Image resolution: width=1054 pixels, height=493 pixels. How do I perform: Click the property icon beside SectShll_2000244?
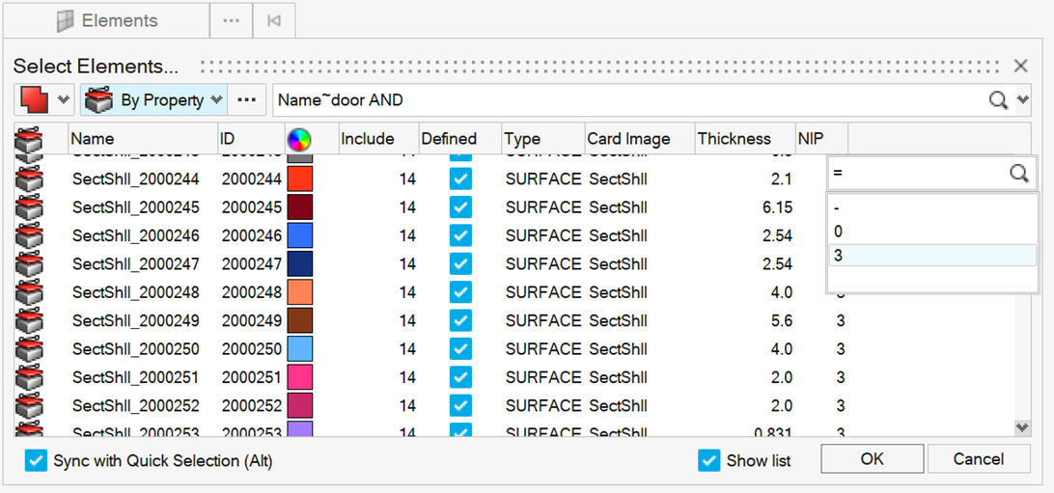pyautogui.click(x=30, y=179)
